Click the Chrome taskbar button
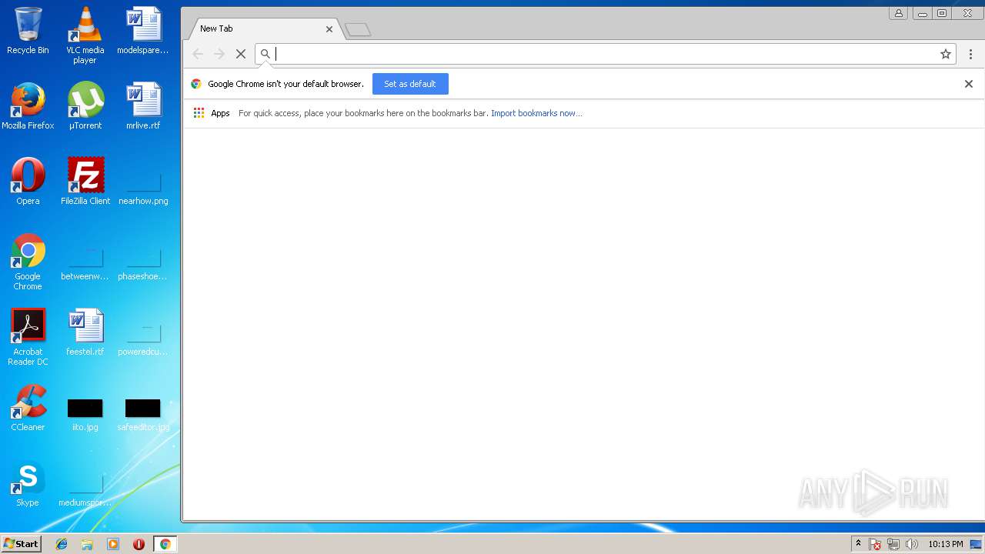Image resolution: width=985 pixels, height=554 pixels. point(165,544)
